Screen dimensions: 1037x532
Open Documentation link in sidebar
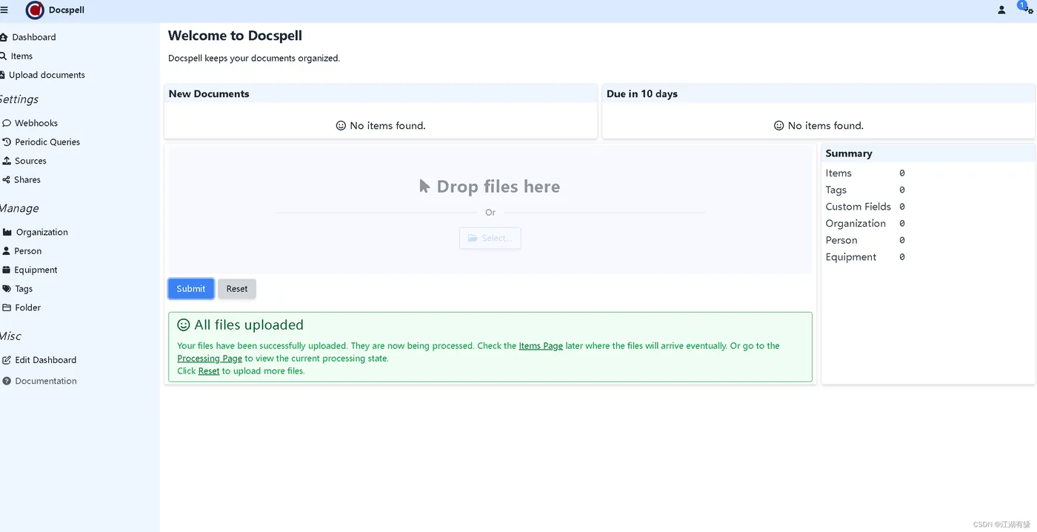click(46, 381)
